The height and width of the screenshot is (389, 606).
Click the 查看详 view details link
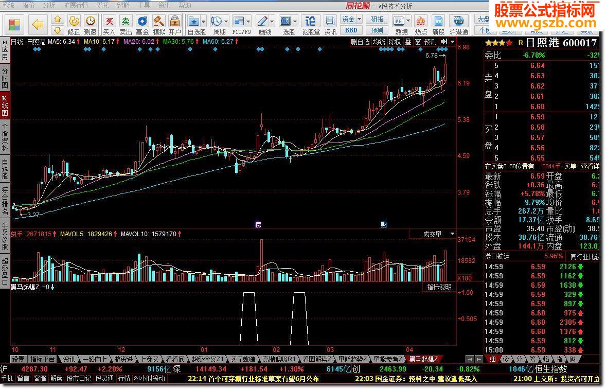point(590,167)
